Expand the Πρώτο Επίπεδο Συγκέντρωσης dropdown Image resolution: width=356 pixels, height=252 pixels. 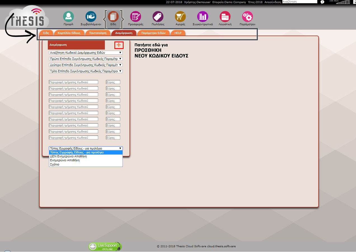coord(86,59)
